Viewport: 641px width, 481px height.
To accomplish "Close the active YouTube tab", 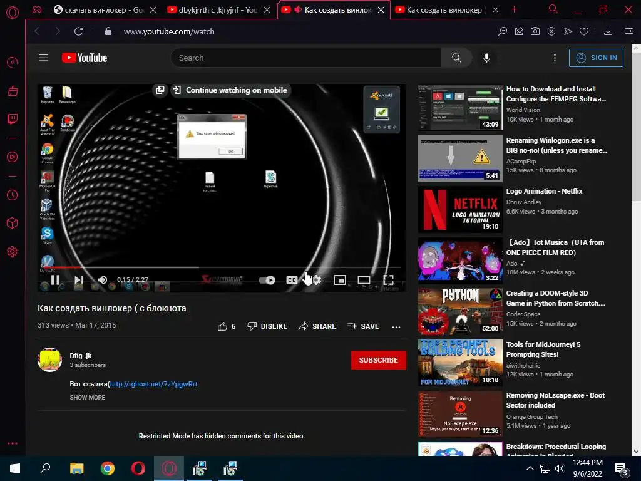I will 381,10.
